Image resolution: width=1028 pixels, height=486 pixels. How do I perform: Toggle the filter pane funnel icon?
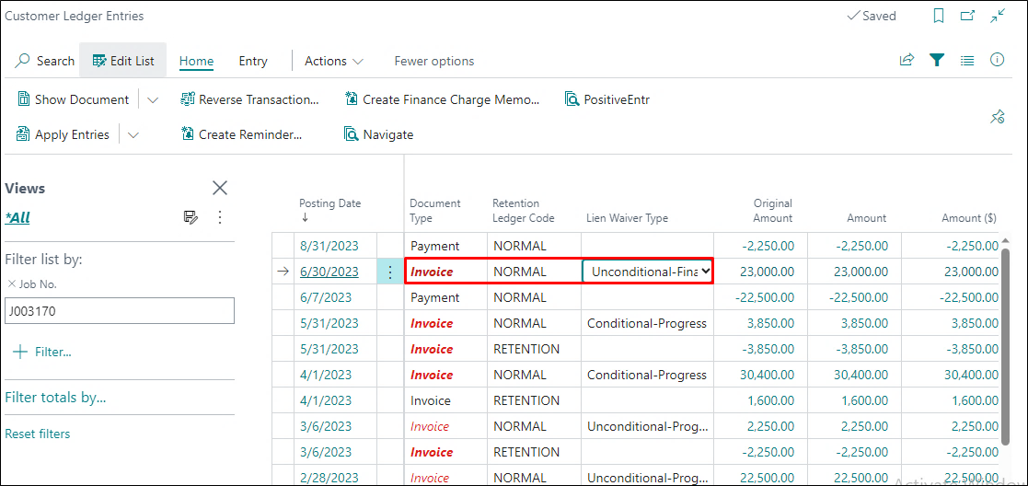point(937,61)
